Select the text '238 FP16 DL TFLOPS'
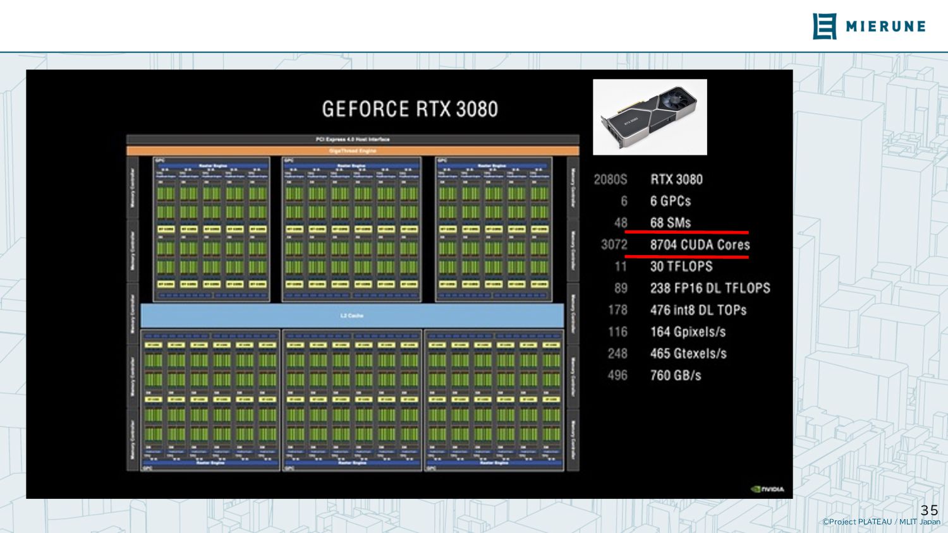Image resolution: width=948 pixels, height=533 pixels. (710, 289)
